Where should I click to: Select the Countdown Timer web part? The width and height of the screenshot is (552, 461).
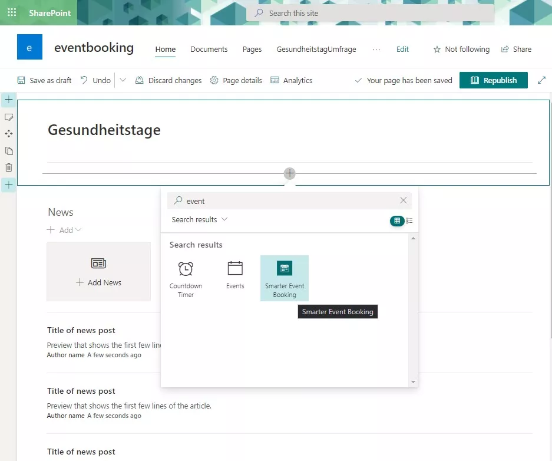[x=186, y=279]
